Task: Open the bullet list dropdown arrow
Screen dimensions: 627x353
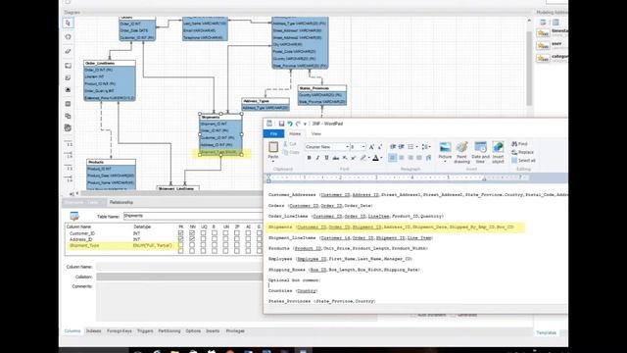Action: [416, 147]
